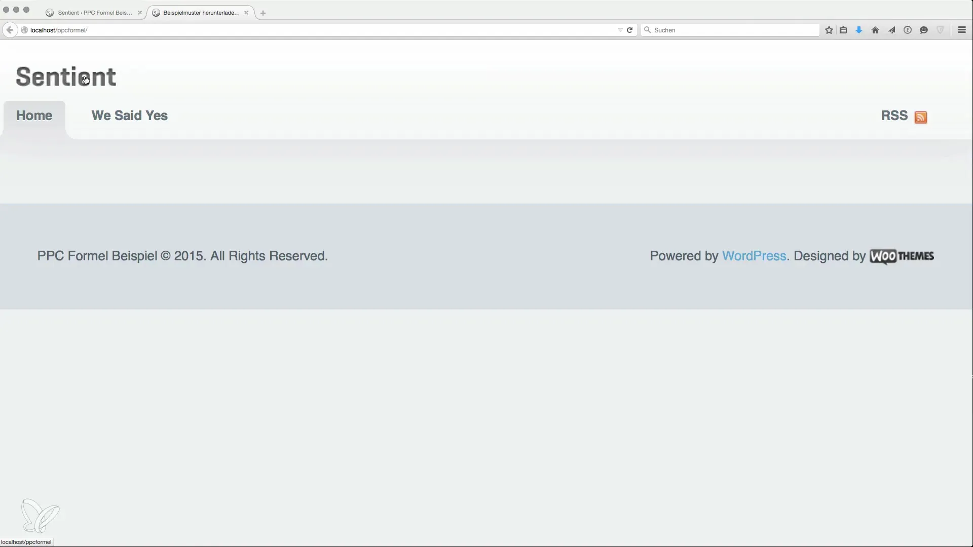This screenshot has width=973, height=547.
Task: Reload the page with the refresh icon
Action: 629,30
